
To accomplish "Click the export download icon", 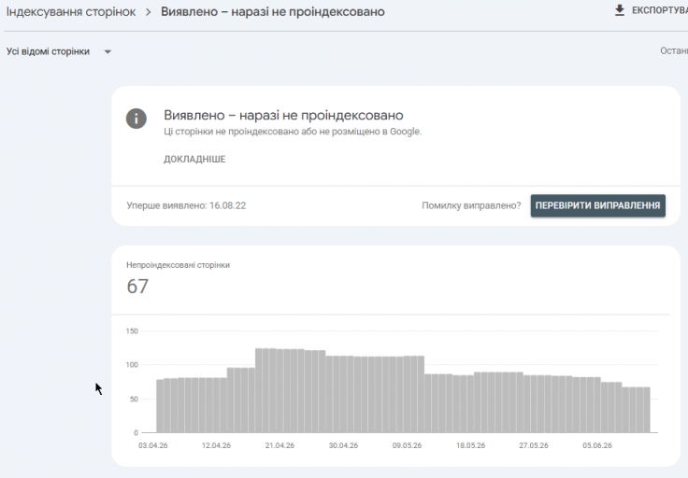I will coord(619,10).
